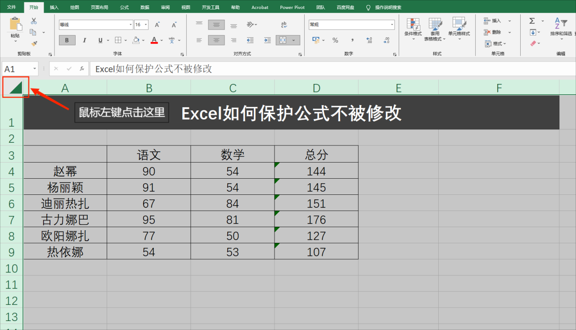Switch to 插入 ribbon tab

[x=54, y=7]
